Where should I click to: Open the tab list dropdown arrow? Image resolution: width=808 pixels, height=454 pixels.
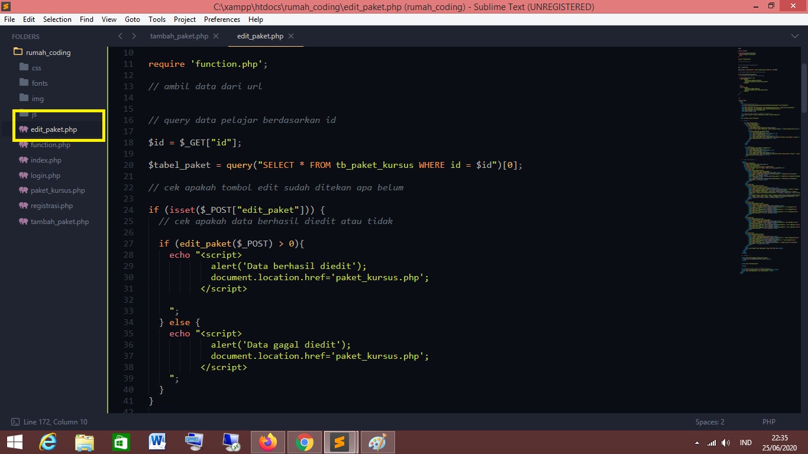pyautogui.click(x=794, y=36)
